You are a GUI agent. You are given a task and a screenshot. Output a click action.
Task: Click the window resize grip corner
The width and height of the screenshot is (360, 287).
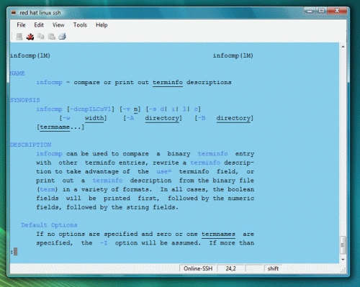pos(343,270)
